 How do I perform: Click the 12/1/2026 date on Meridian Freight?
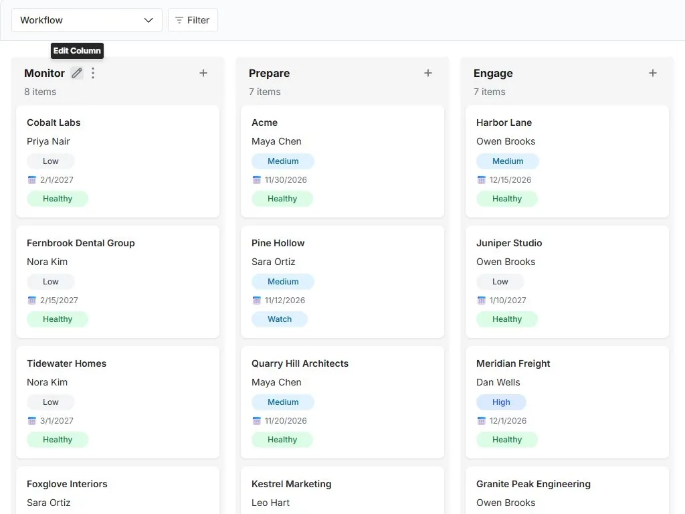click(508, 421)
